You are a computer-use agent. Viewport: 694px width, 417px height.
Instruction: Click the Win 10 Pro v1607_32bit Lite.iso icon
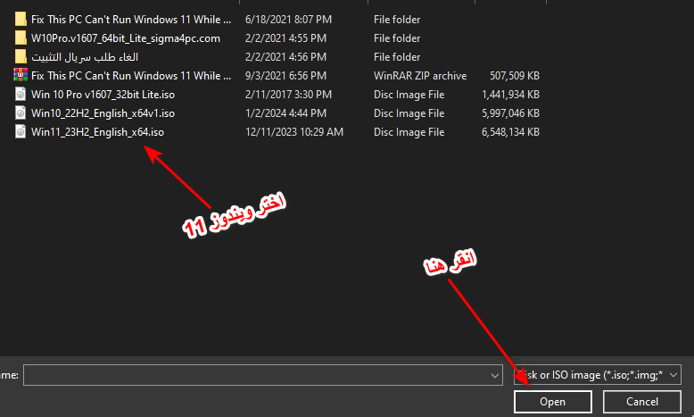click(x=21, y=95)
